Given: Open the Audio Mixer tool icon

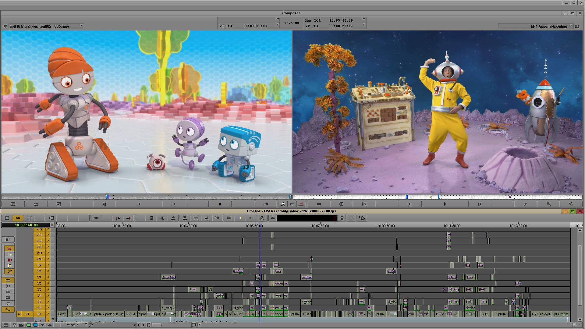Looking at the screenshot, I should click(8, 292).
